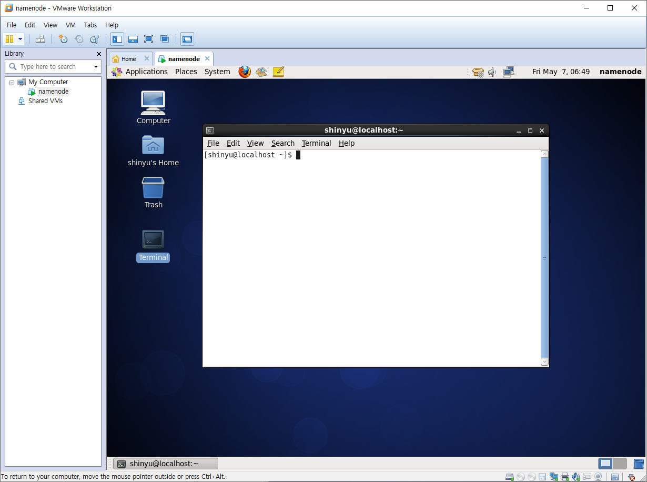
Task: Select namenode in the library tree
Action: pyautogui.click(x=53, y=92)
